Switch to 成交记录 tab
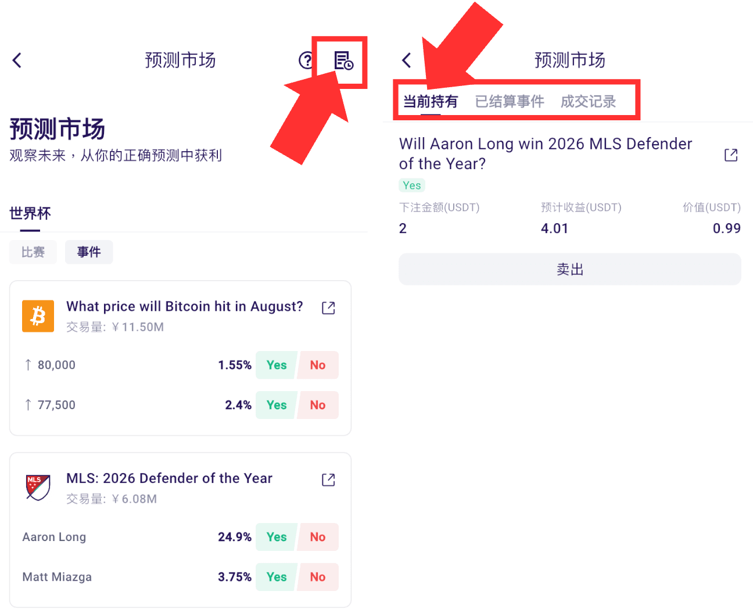Image resolution: width=753 pixels, height=616 pixels. point(588,102)
